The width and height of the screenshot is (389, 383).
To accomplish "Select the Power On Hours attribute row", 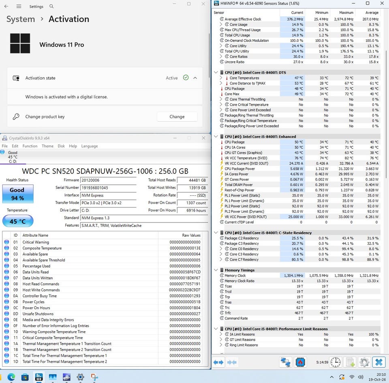I will coord(103,308).
